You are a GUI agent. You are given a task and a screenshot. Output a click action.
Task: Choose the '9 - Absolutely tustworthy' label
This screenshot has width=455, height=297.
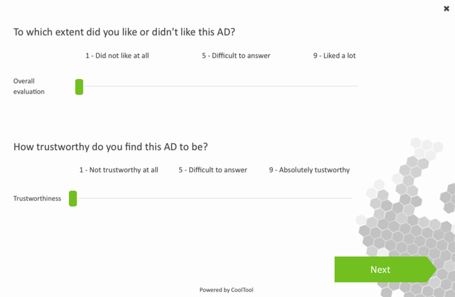309,170
